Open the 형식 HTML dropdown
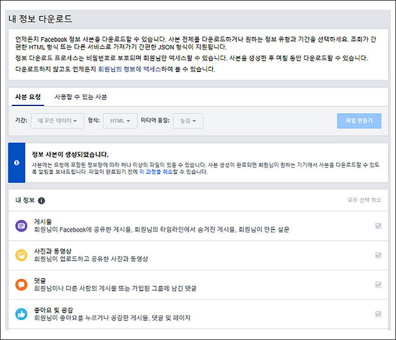The width and height of the screenshot is (396, 340). (x=120, y=121)
